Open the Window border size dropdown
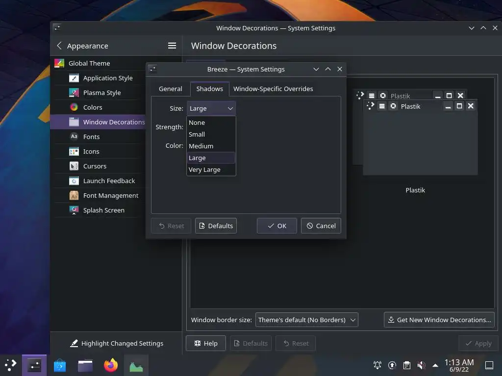The height and width of the screenshot is (376, 502). click(x=307, y=320)
